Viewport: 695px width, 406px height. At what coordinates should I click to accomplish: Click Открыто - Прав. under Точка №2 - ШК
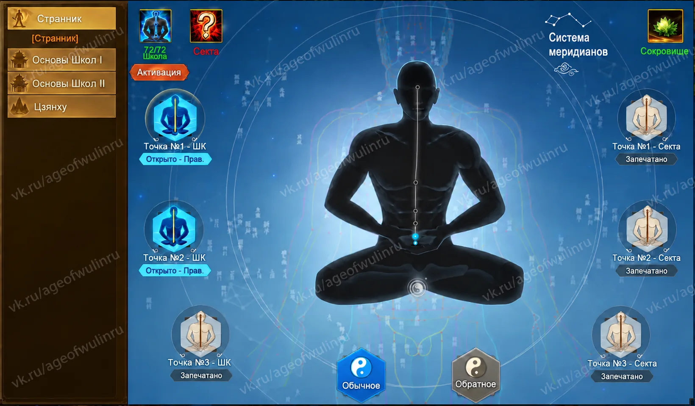(x=175, y=271)
